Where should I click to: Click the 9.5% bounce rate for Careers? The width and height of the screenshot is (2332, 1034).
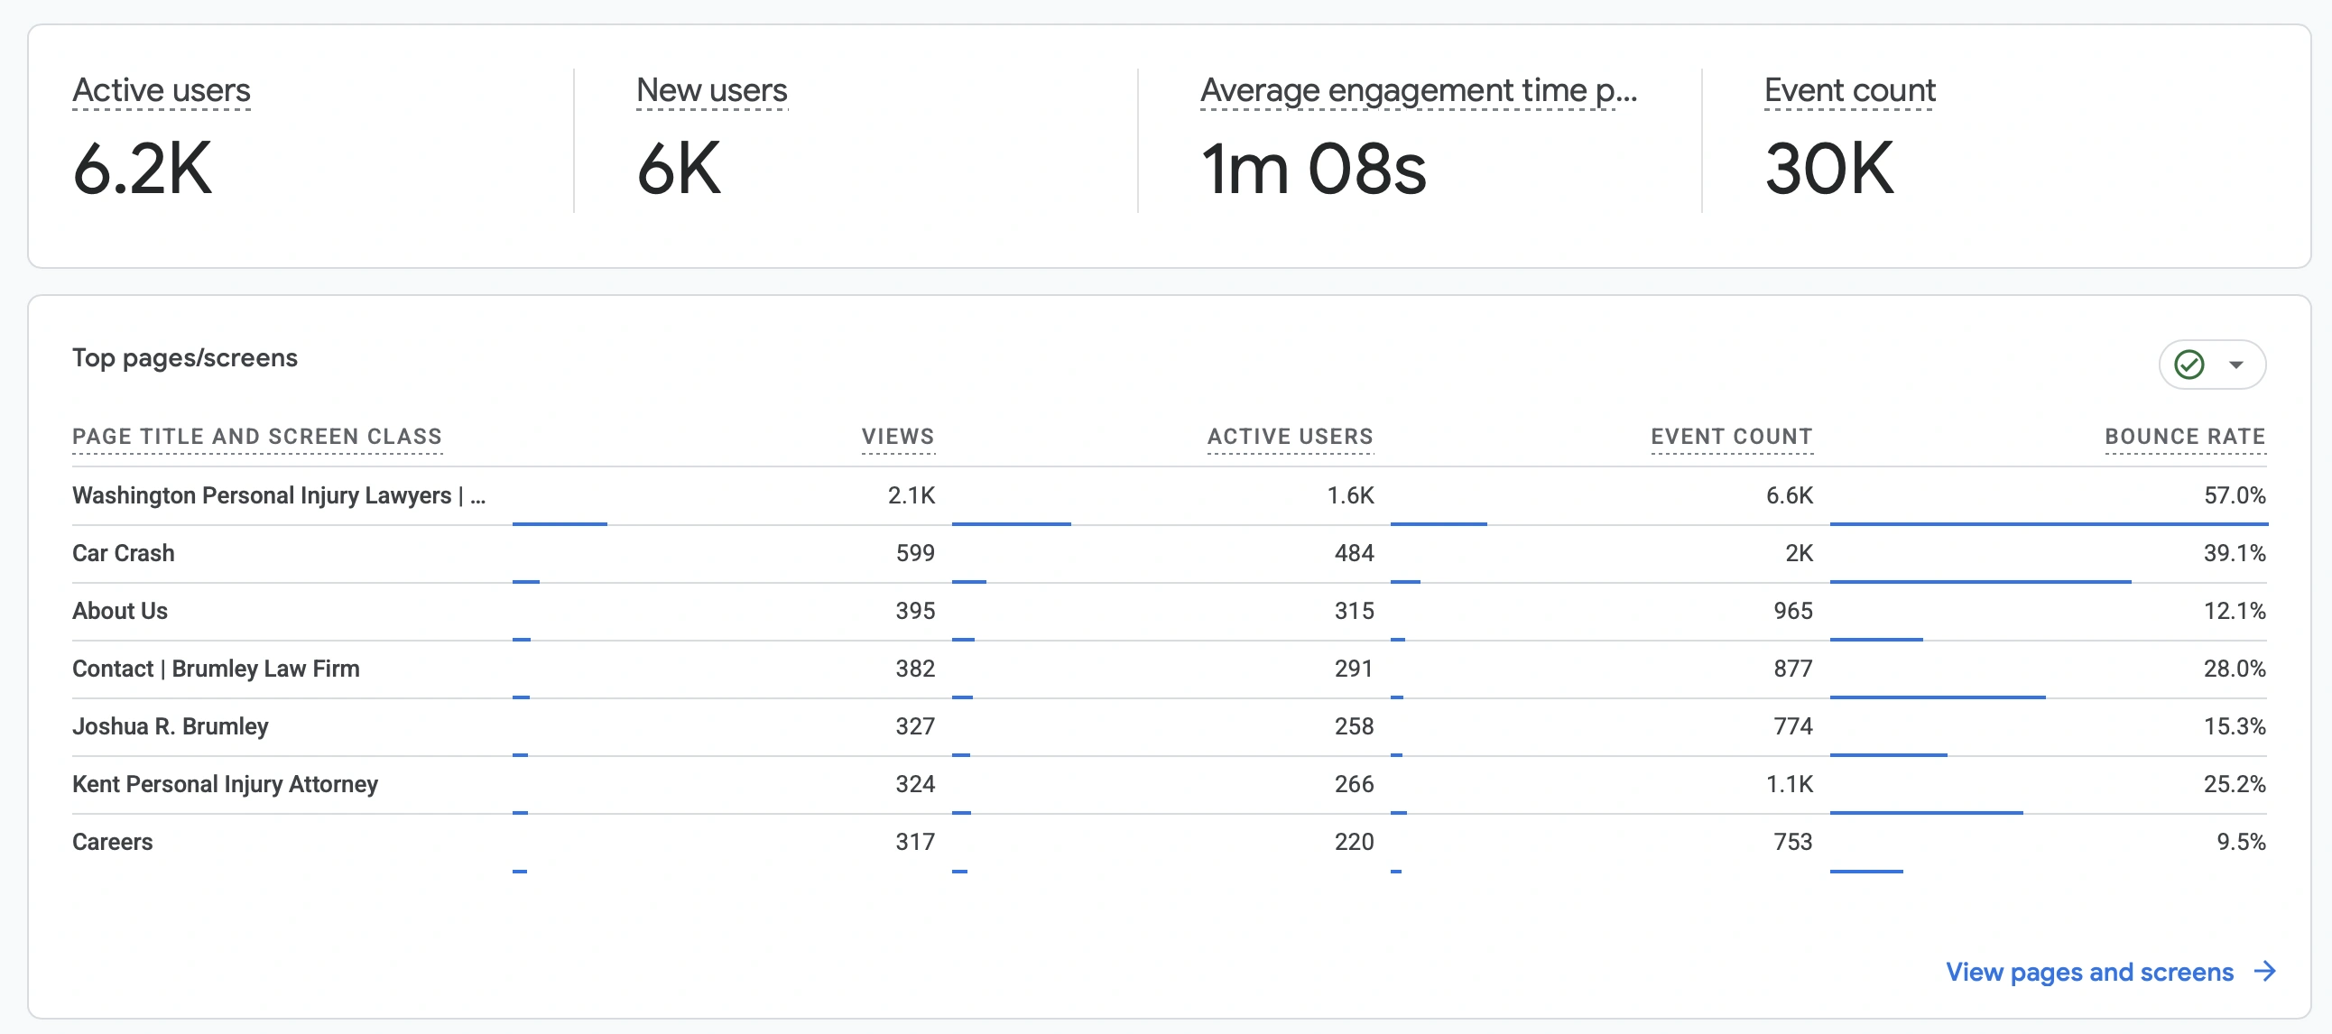tap(2241, 842)
